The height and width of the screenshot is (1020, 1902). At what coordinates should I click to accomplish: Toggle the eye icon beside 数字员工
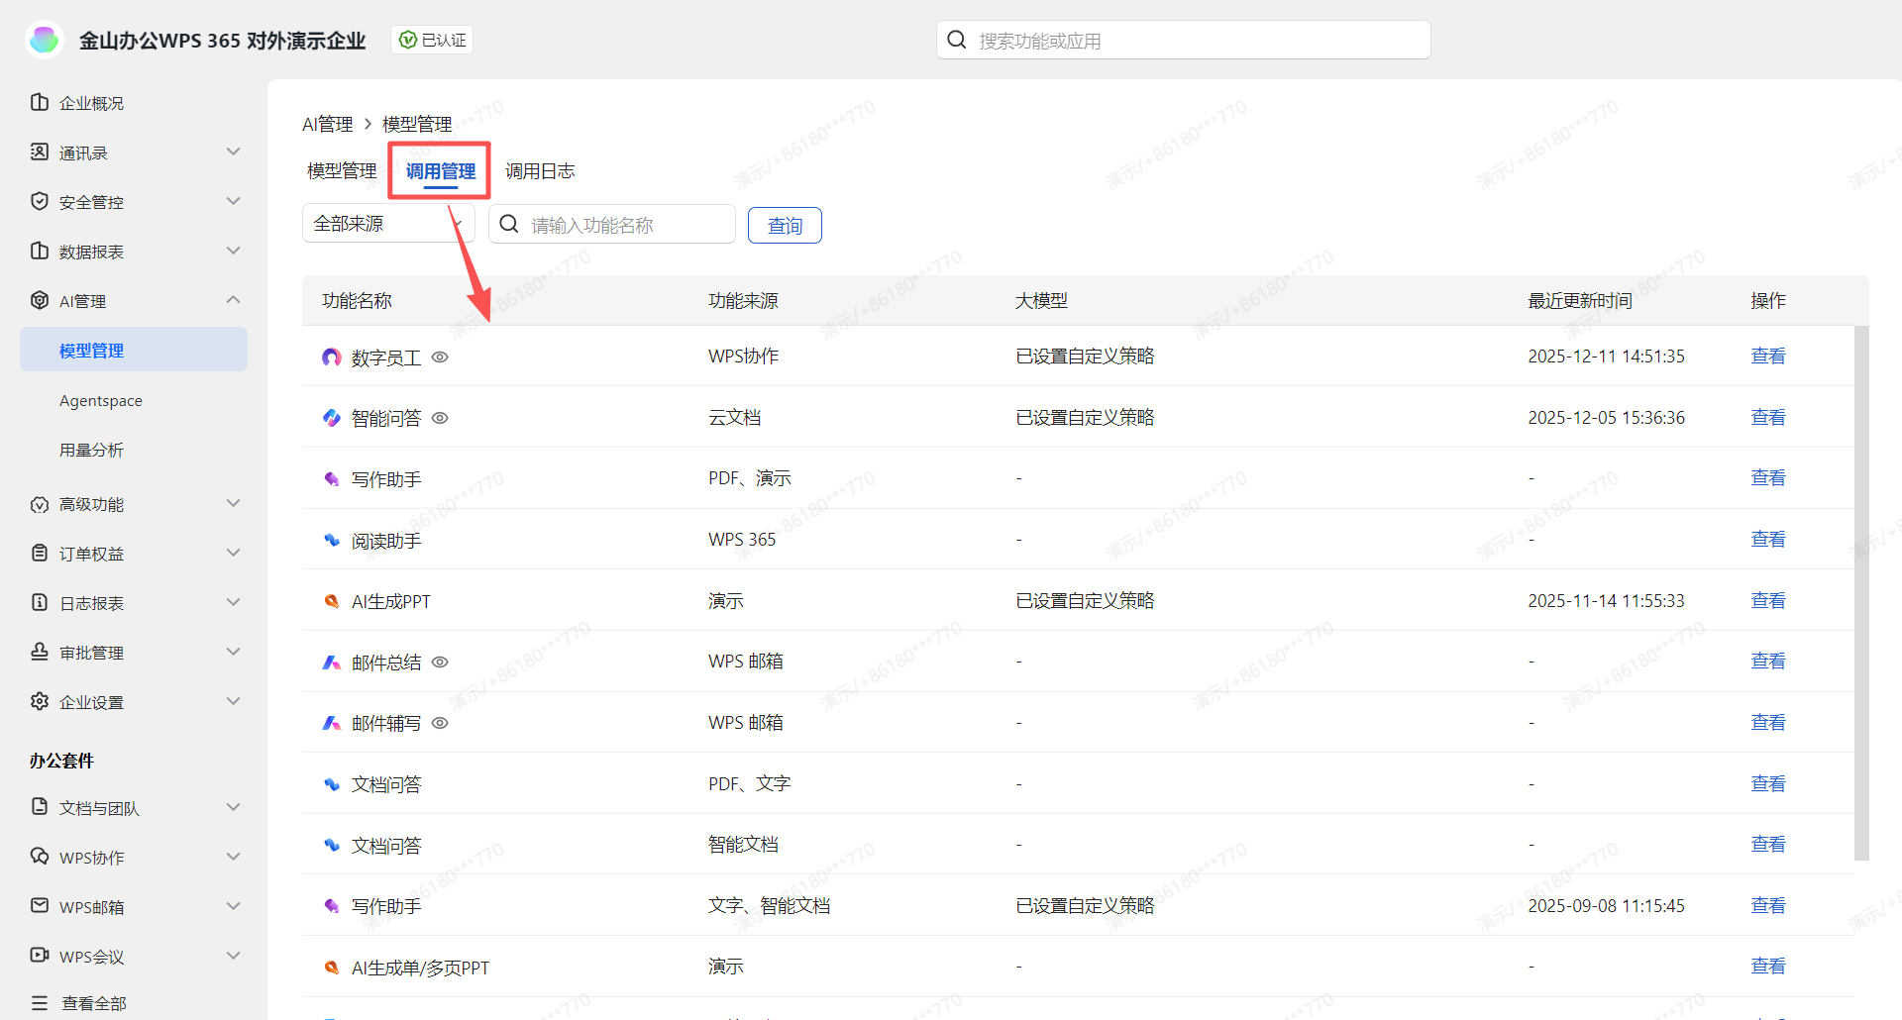coord(440,357)
